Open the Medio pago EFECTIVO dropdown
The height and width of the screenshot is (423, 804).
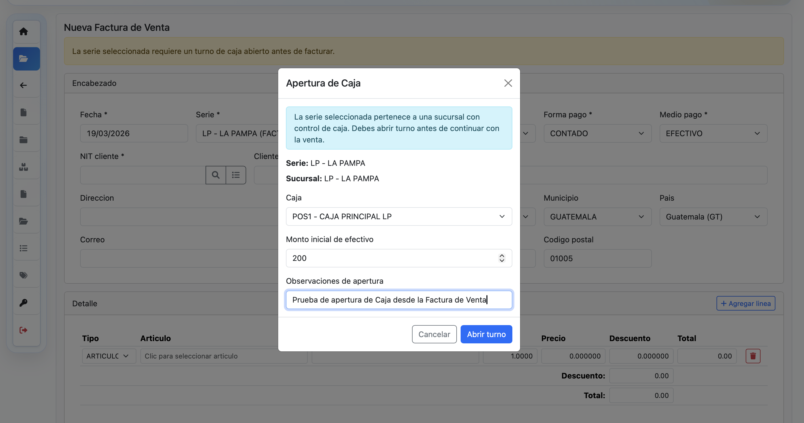[713, 134]
